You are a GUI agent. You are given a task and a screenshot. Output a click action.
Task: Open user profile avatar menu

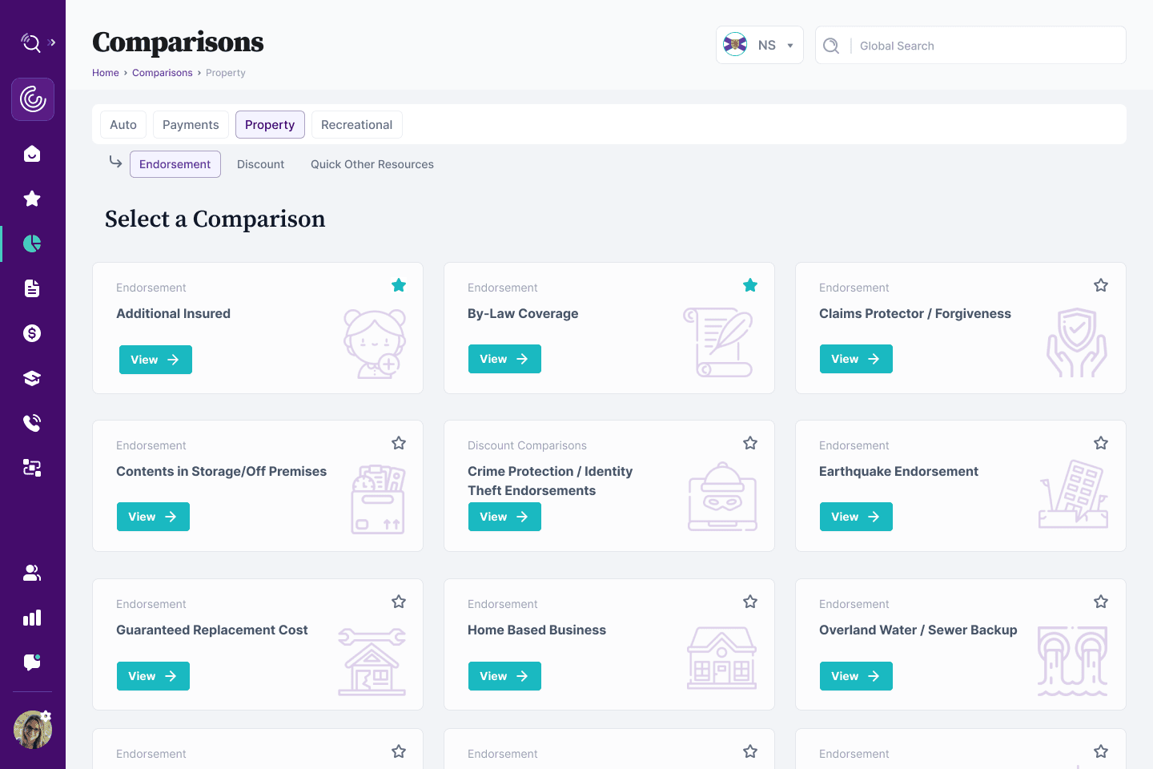(x=33, y=730)
